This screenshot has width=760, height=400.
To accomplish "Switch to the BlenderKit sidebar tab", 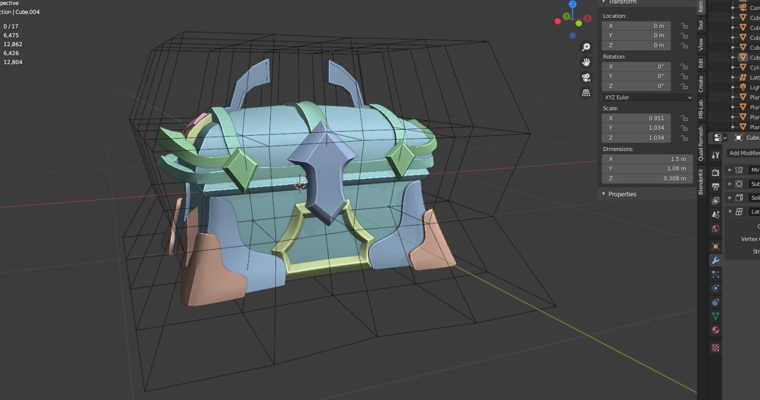I will (x=701, y=181).
